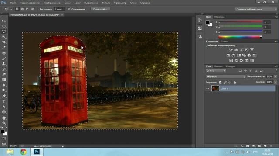
Task: Select the Pen tool
Action: (4, 96)
